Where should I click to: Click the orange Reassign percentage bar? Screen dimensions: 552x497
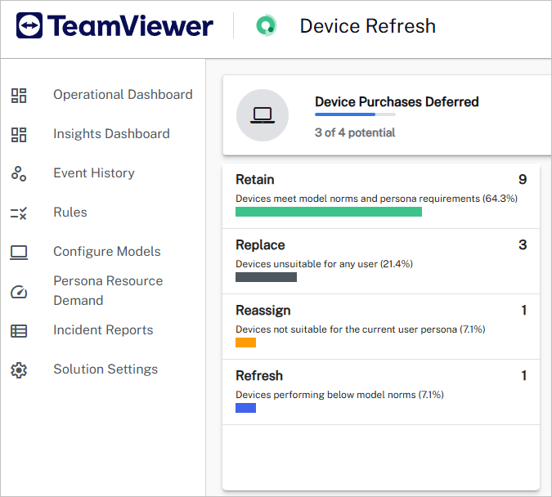[x=245, y=343]
